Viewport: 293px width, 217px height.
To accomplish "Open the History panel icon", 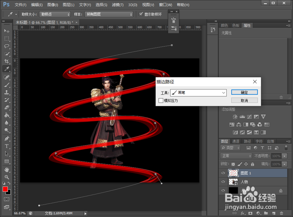I will point(213,30).
